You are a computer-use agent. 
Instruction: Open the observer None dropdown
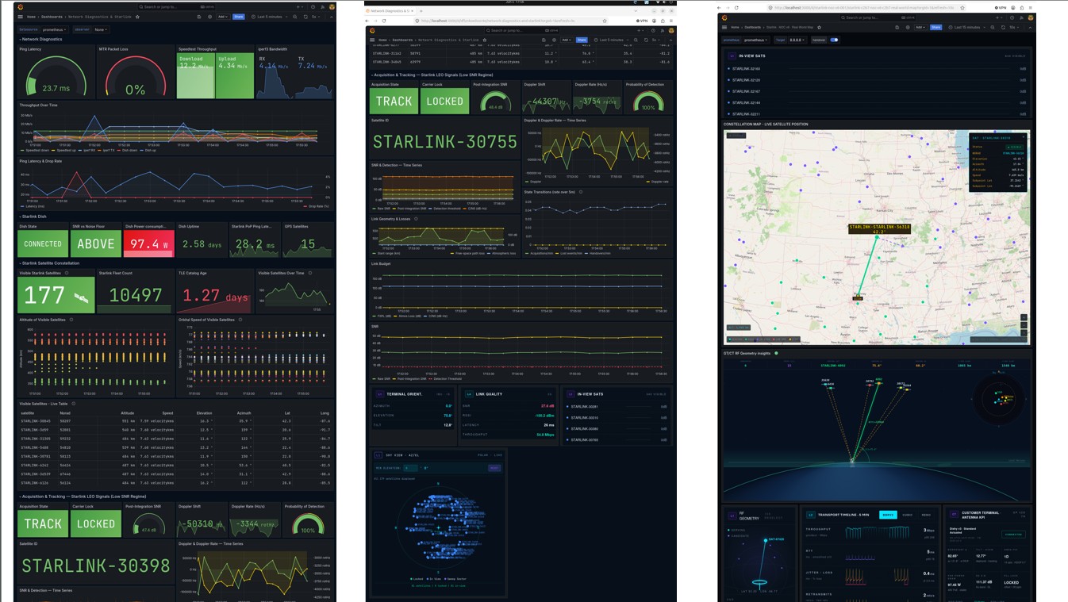(x=101, y=29)
